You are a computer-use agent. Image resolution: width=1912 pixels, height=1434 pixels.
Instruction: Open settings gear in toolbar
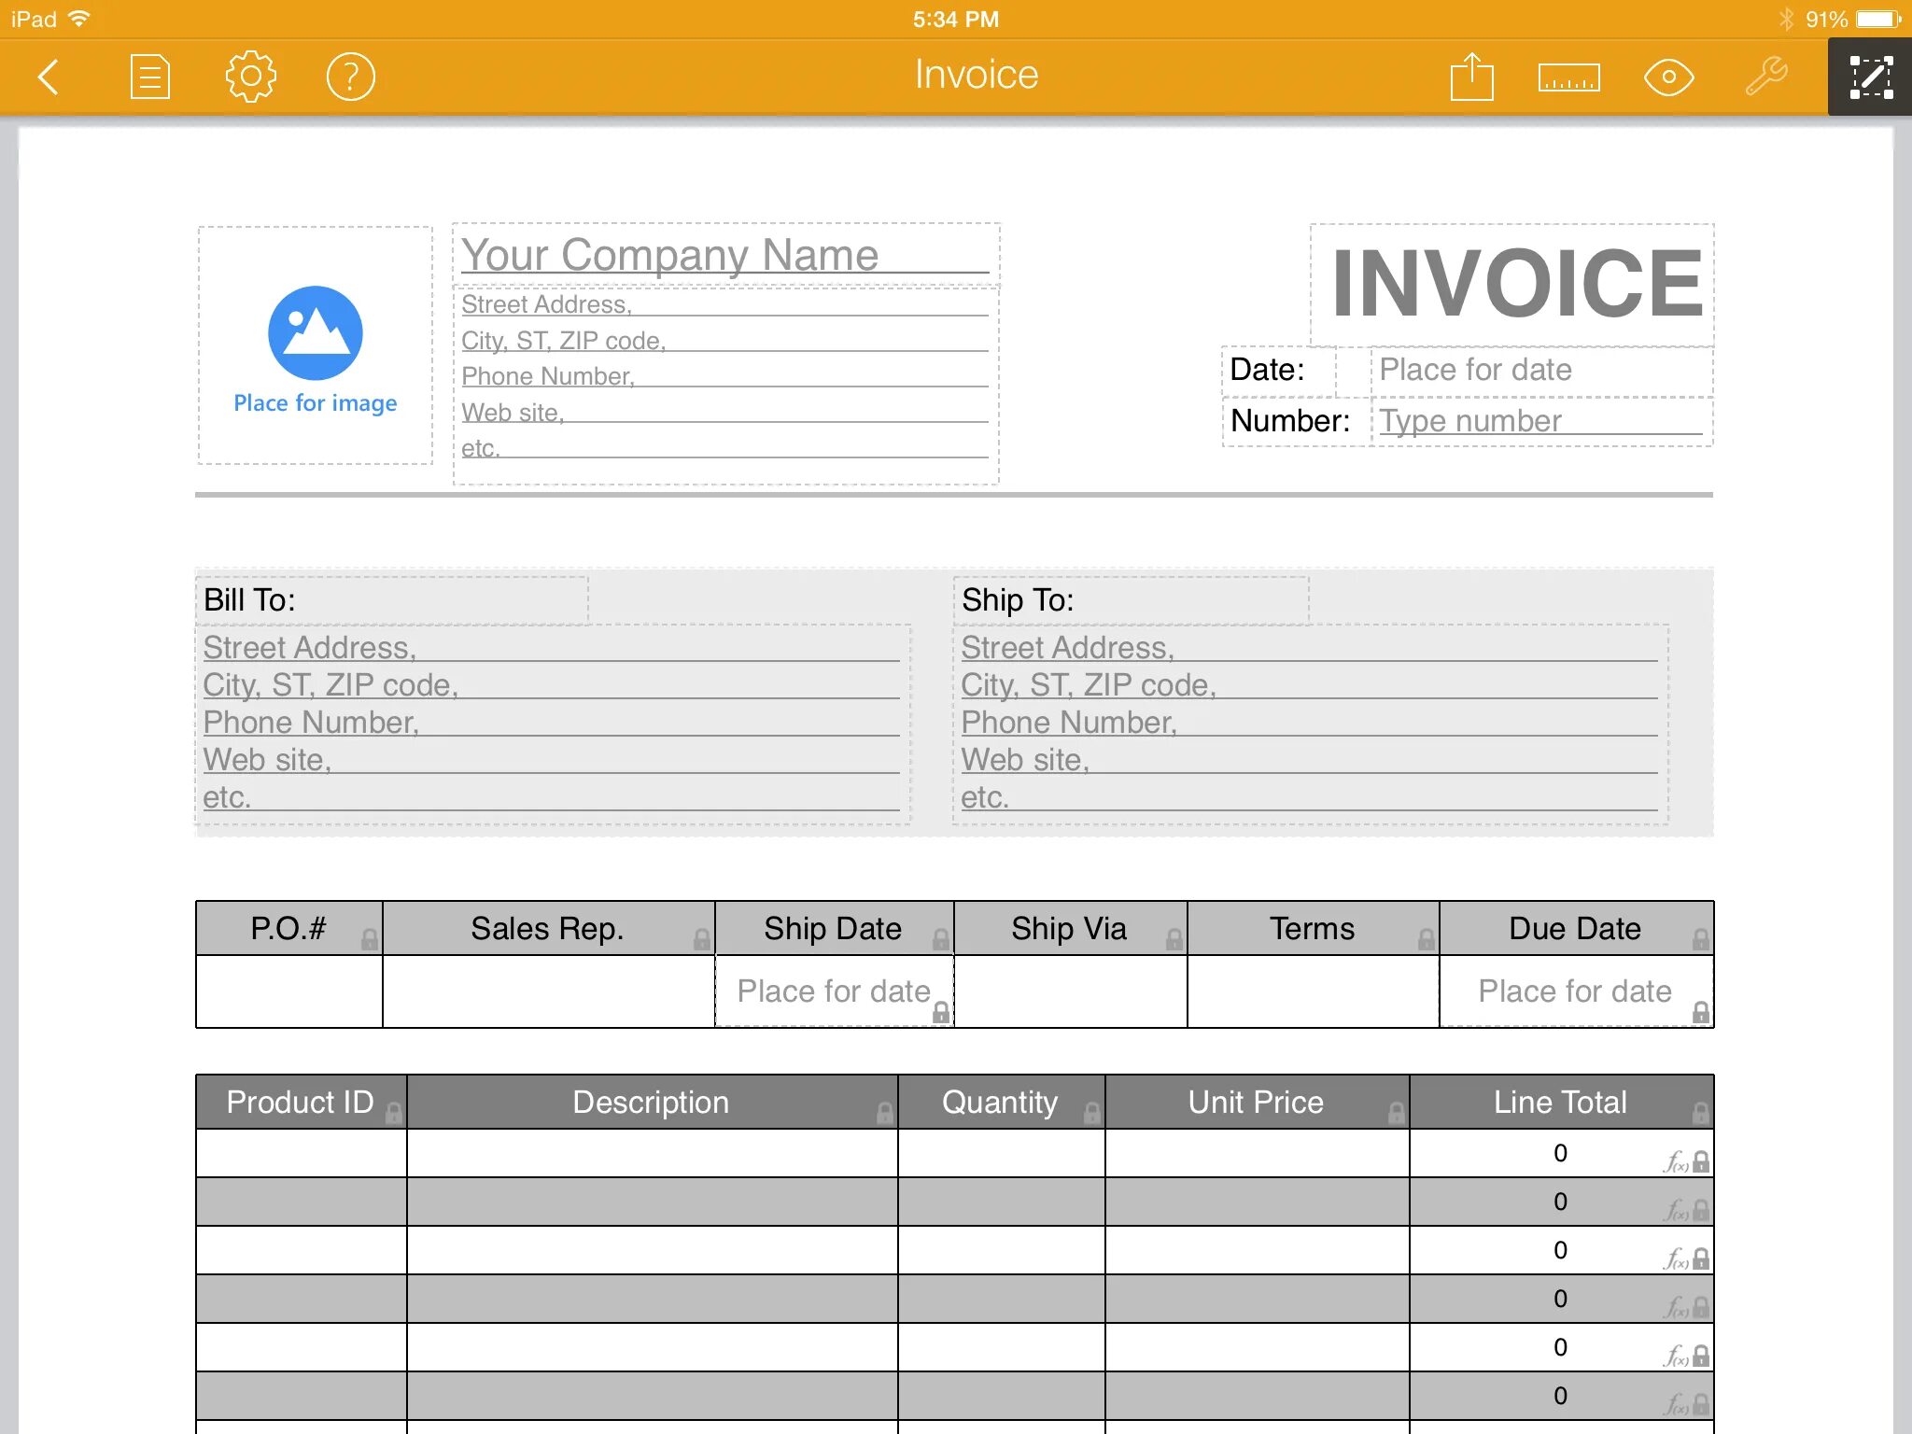(250, 77)
